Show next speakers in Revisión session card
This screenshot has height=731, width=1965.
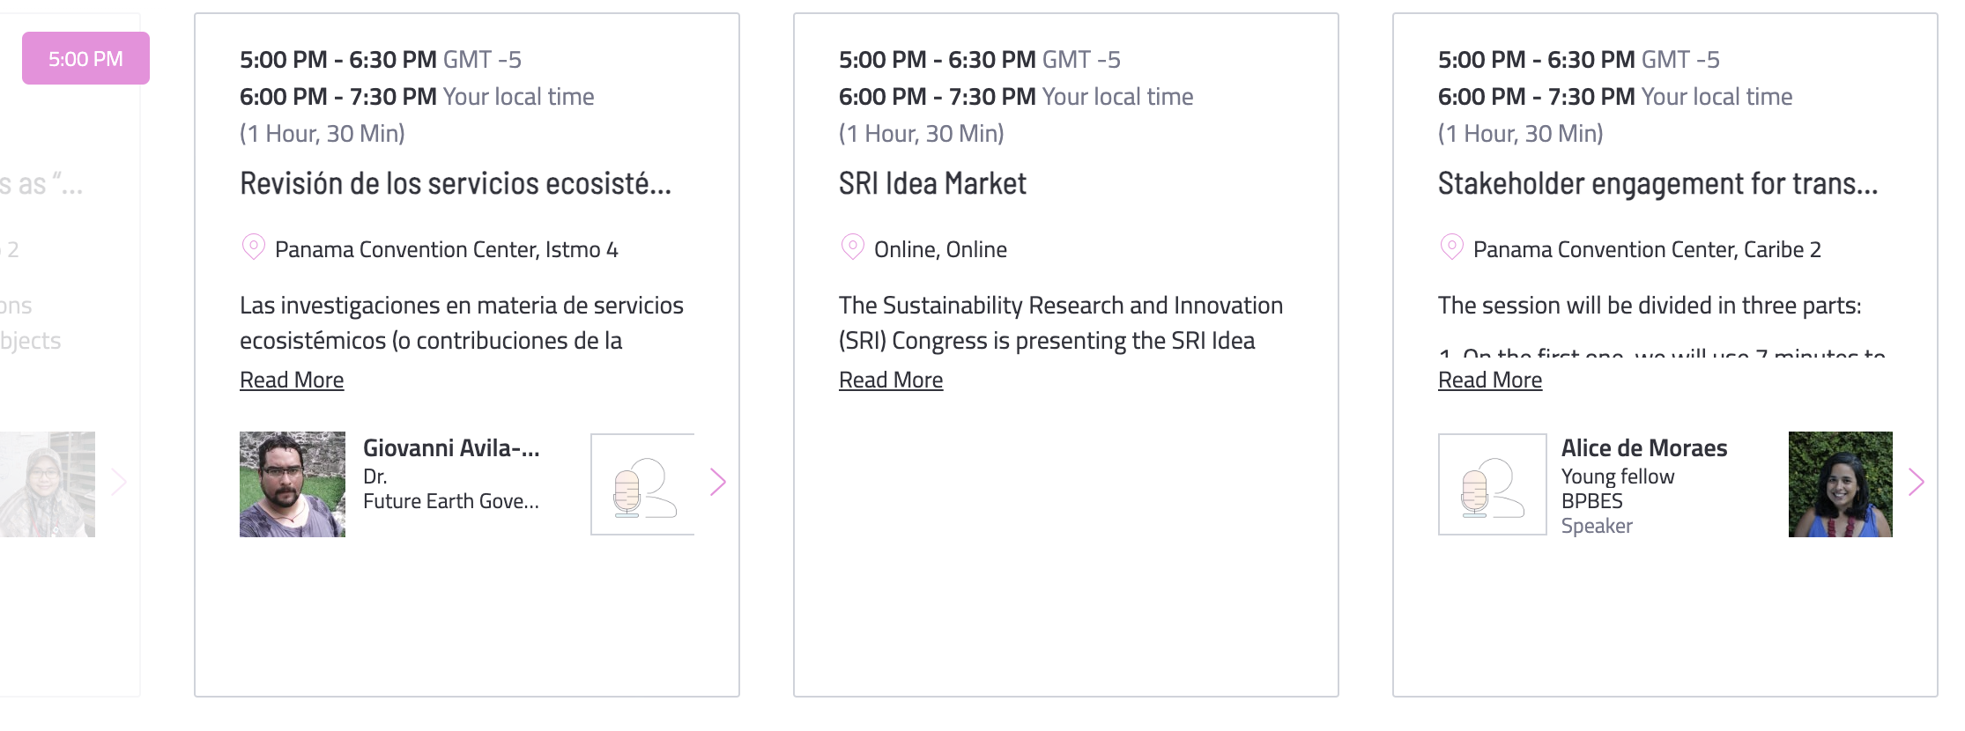coord(718,482)
